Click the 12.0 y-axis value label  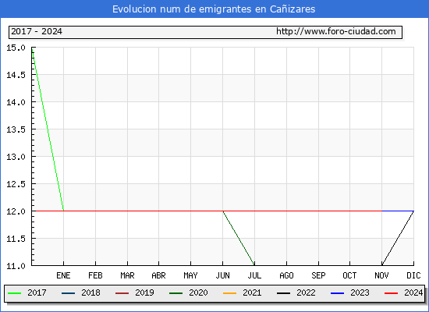coord(16,211)
